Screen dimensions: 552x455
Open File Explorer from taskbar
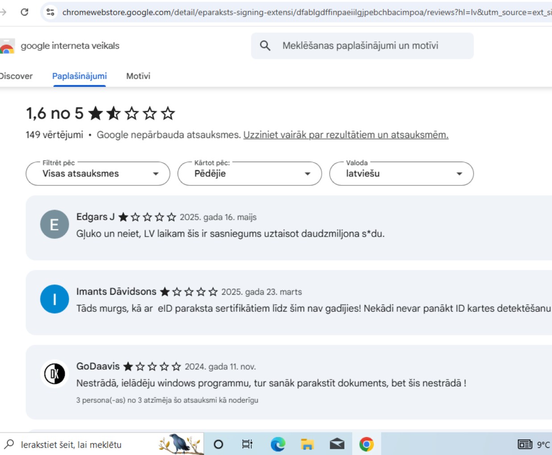tap(307, 444)
